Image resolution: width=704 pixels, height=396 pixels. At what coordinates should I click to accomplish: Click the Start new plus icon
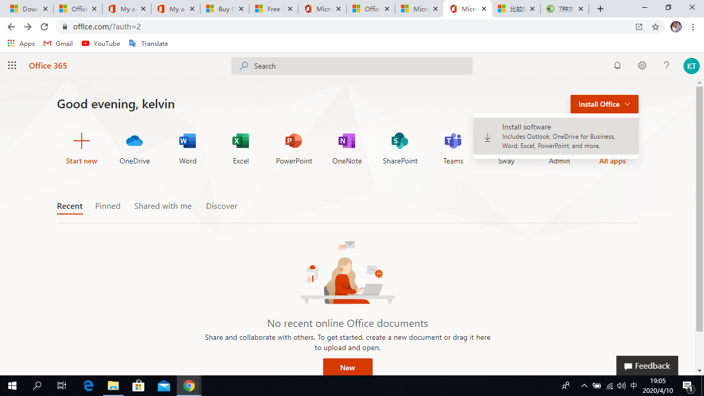[x=81, y=141]
